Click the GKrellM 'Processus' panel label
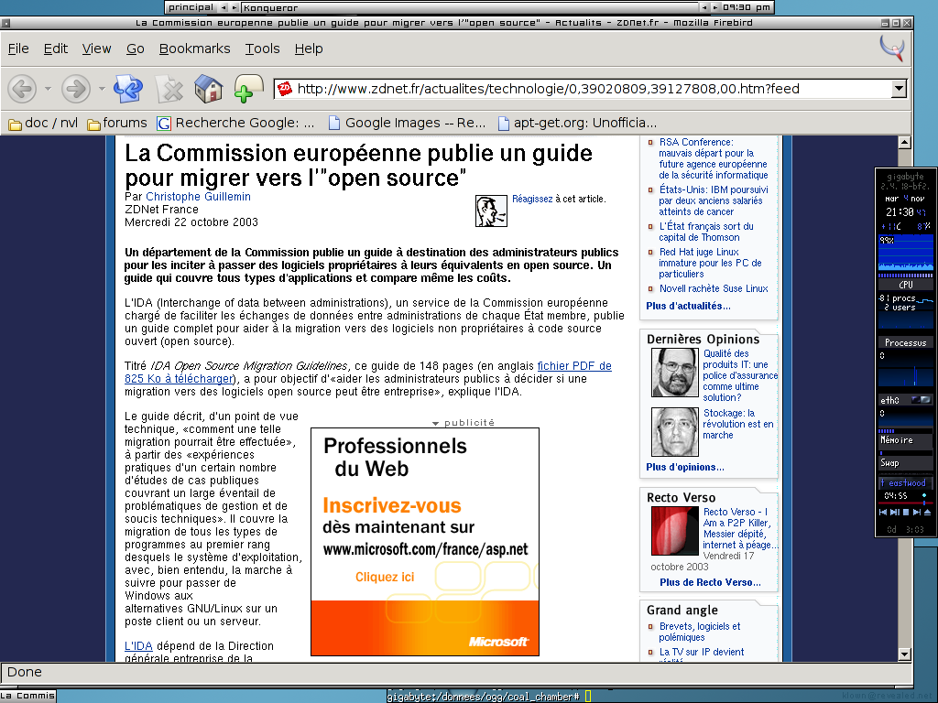This screenshot has width=938, height=703. pos(906,343)
